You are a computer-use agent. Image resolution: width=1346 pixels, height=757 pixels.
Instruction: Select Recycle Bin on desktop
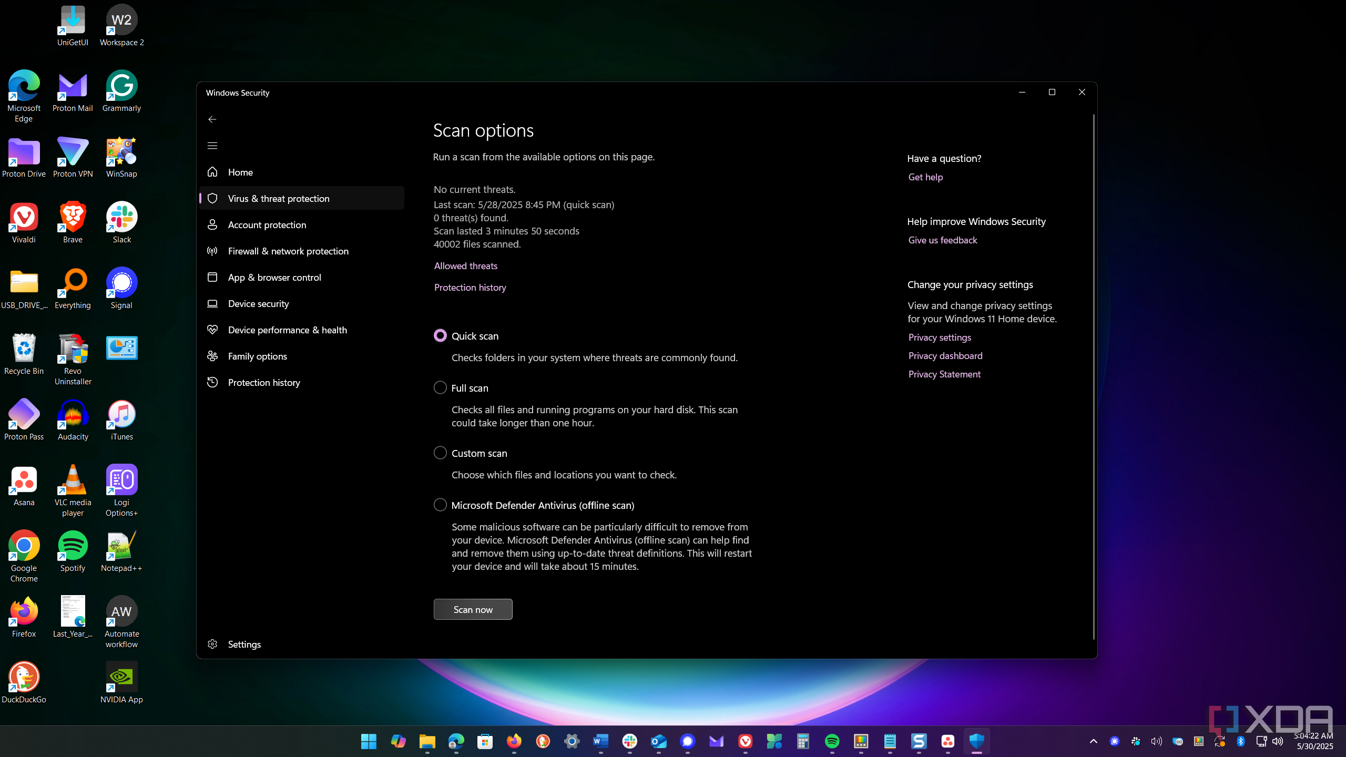pos(24,354)
